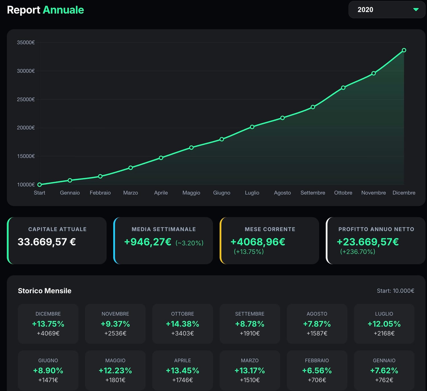Select the Dicembre data point on chart
The height and width of the screenshot is (391, 427).
404,50
